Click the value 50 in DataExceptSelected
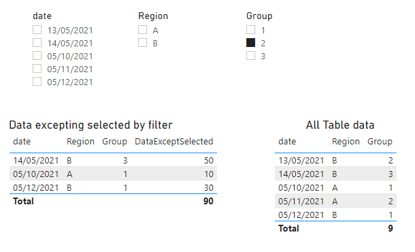Viewport: 415px width, 252px height. click(209, 161)
